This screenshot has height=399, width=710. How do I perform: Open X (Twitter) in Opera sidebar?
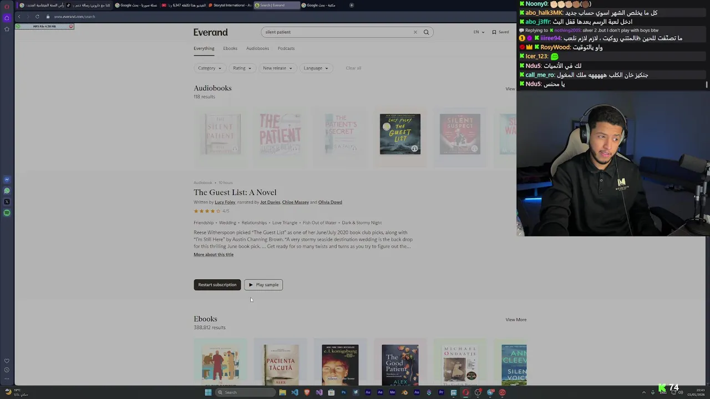pyautogui.click(x=7, y=202)
